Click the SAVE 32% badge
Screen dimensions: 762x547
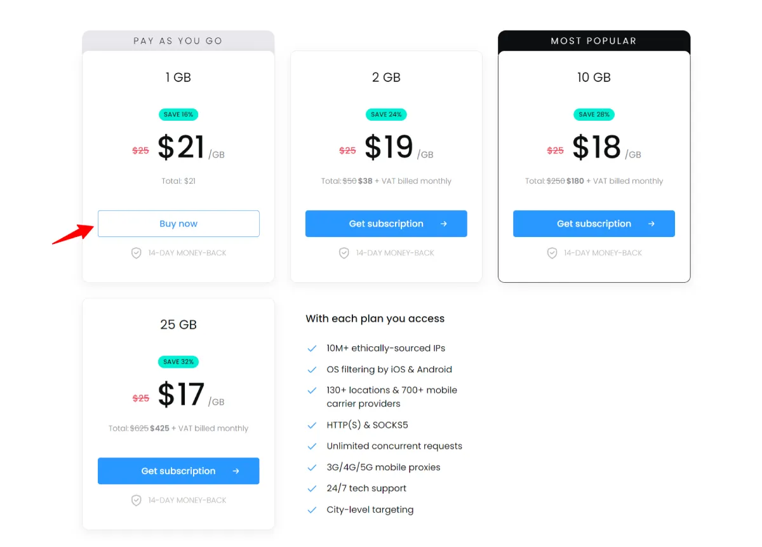click(178, 361)
